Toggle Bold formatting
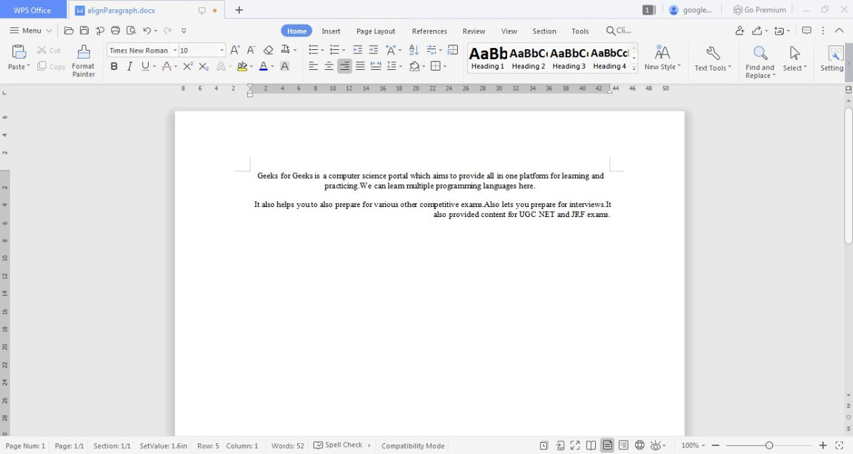Image resolution: width=853 pixels, height=454 pixels. coord(114,66)
